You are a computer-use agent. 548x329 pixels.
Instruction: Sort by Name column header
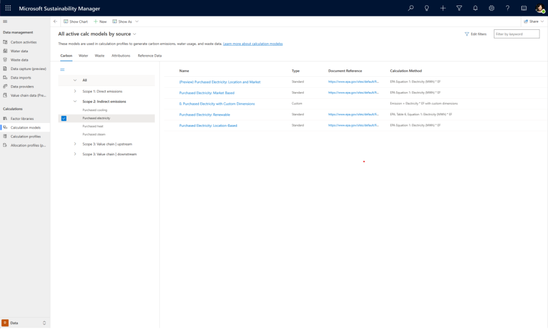coord(184,71)
